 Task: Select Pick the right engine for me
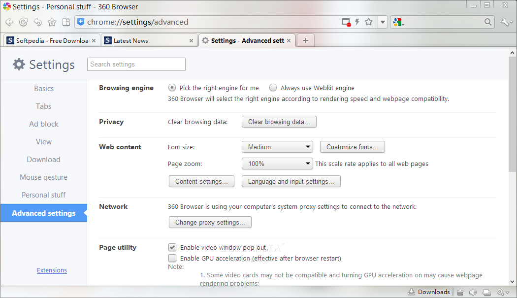172,88
